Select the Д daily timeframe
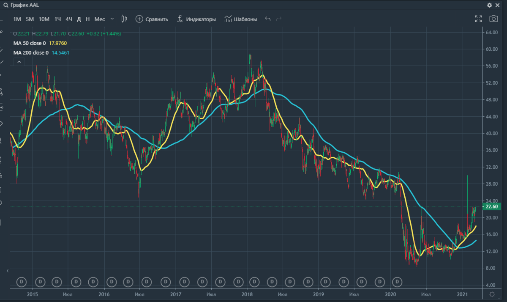 point(79,19)
